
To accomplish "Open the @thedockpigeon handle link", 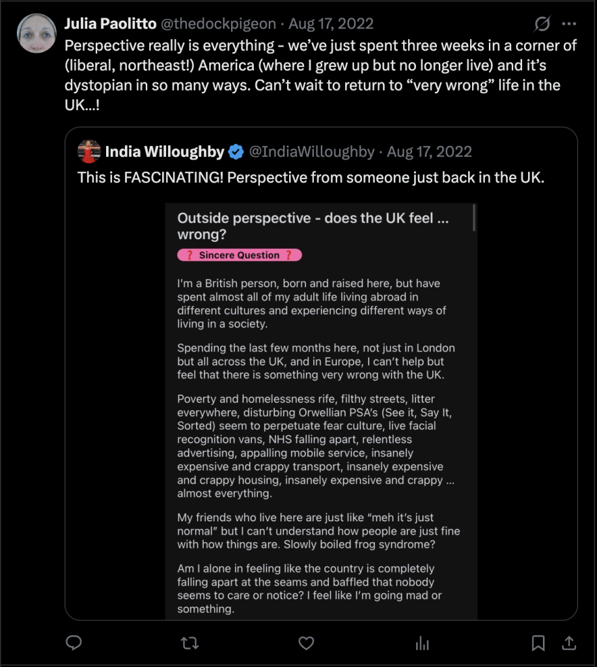I will click(x=219, y=24).
